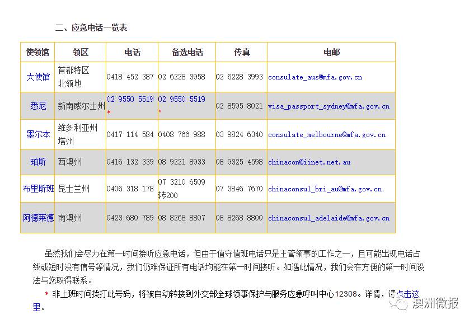Select embassy backup phone 02 6228 3958
The height and width of the screenshot is (324, 474).
point(182,77)
